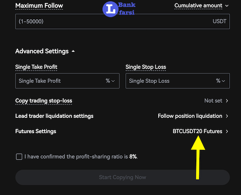Open Futures Settings row
The image size is (241, 195).
point(122,131)
